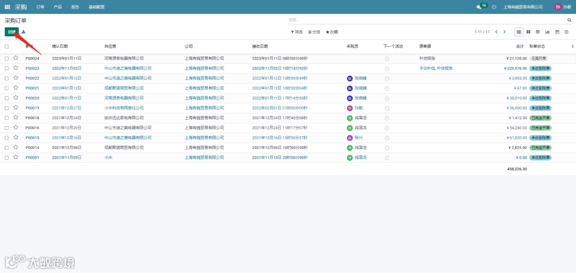Open the 订单 menu
576x273 pixels.
(x=41, y=7)
